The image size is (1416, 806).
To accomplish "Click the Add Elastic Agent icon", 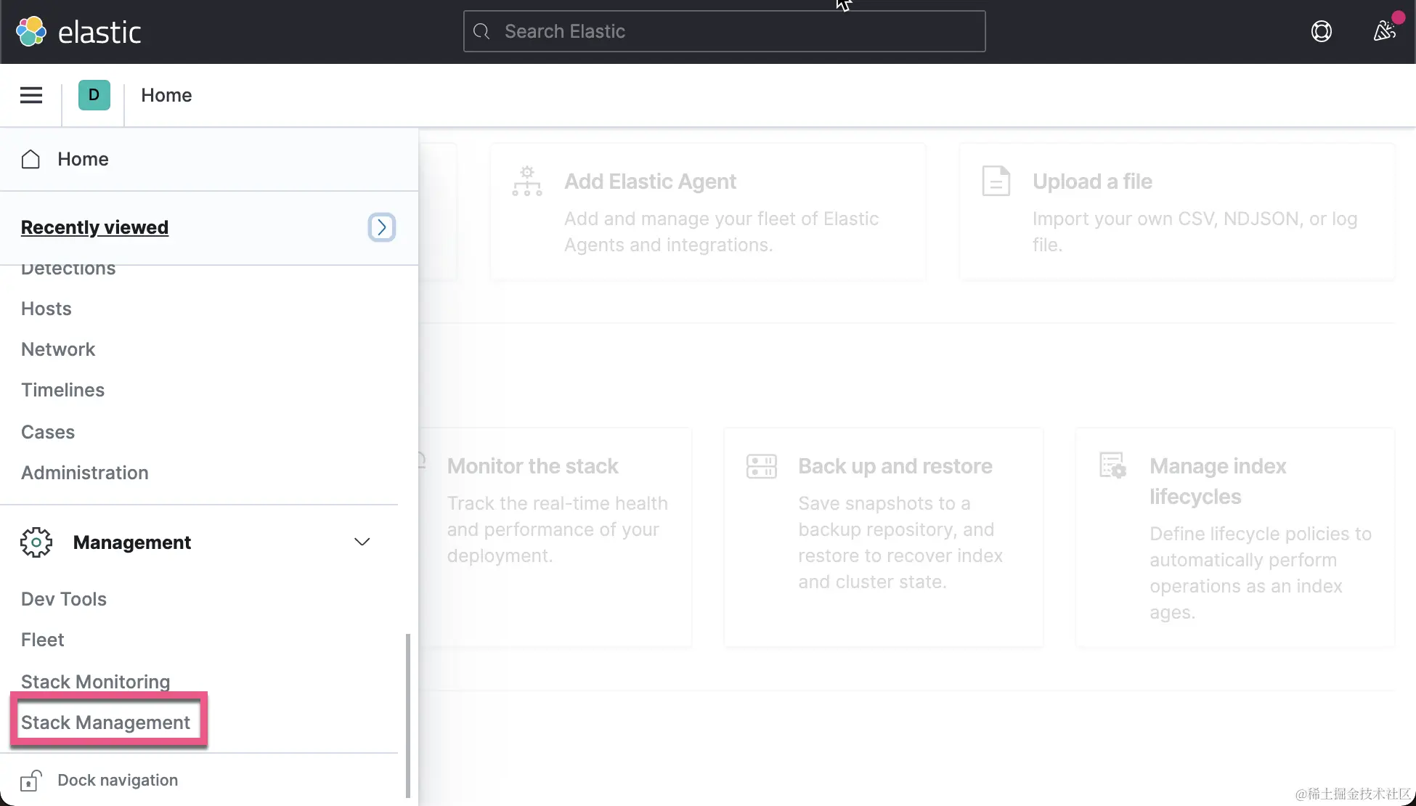I will (x=526, y=182).
